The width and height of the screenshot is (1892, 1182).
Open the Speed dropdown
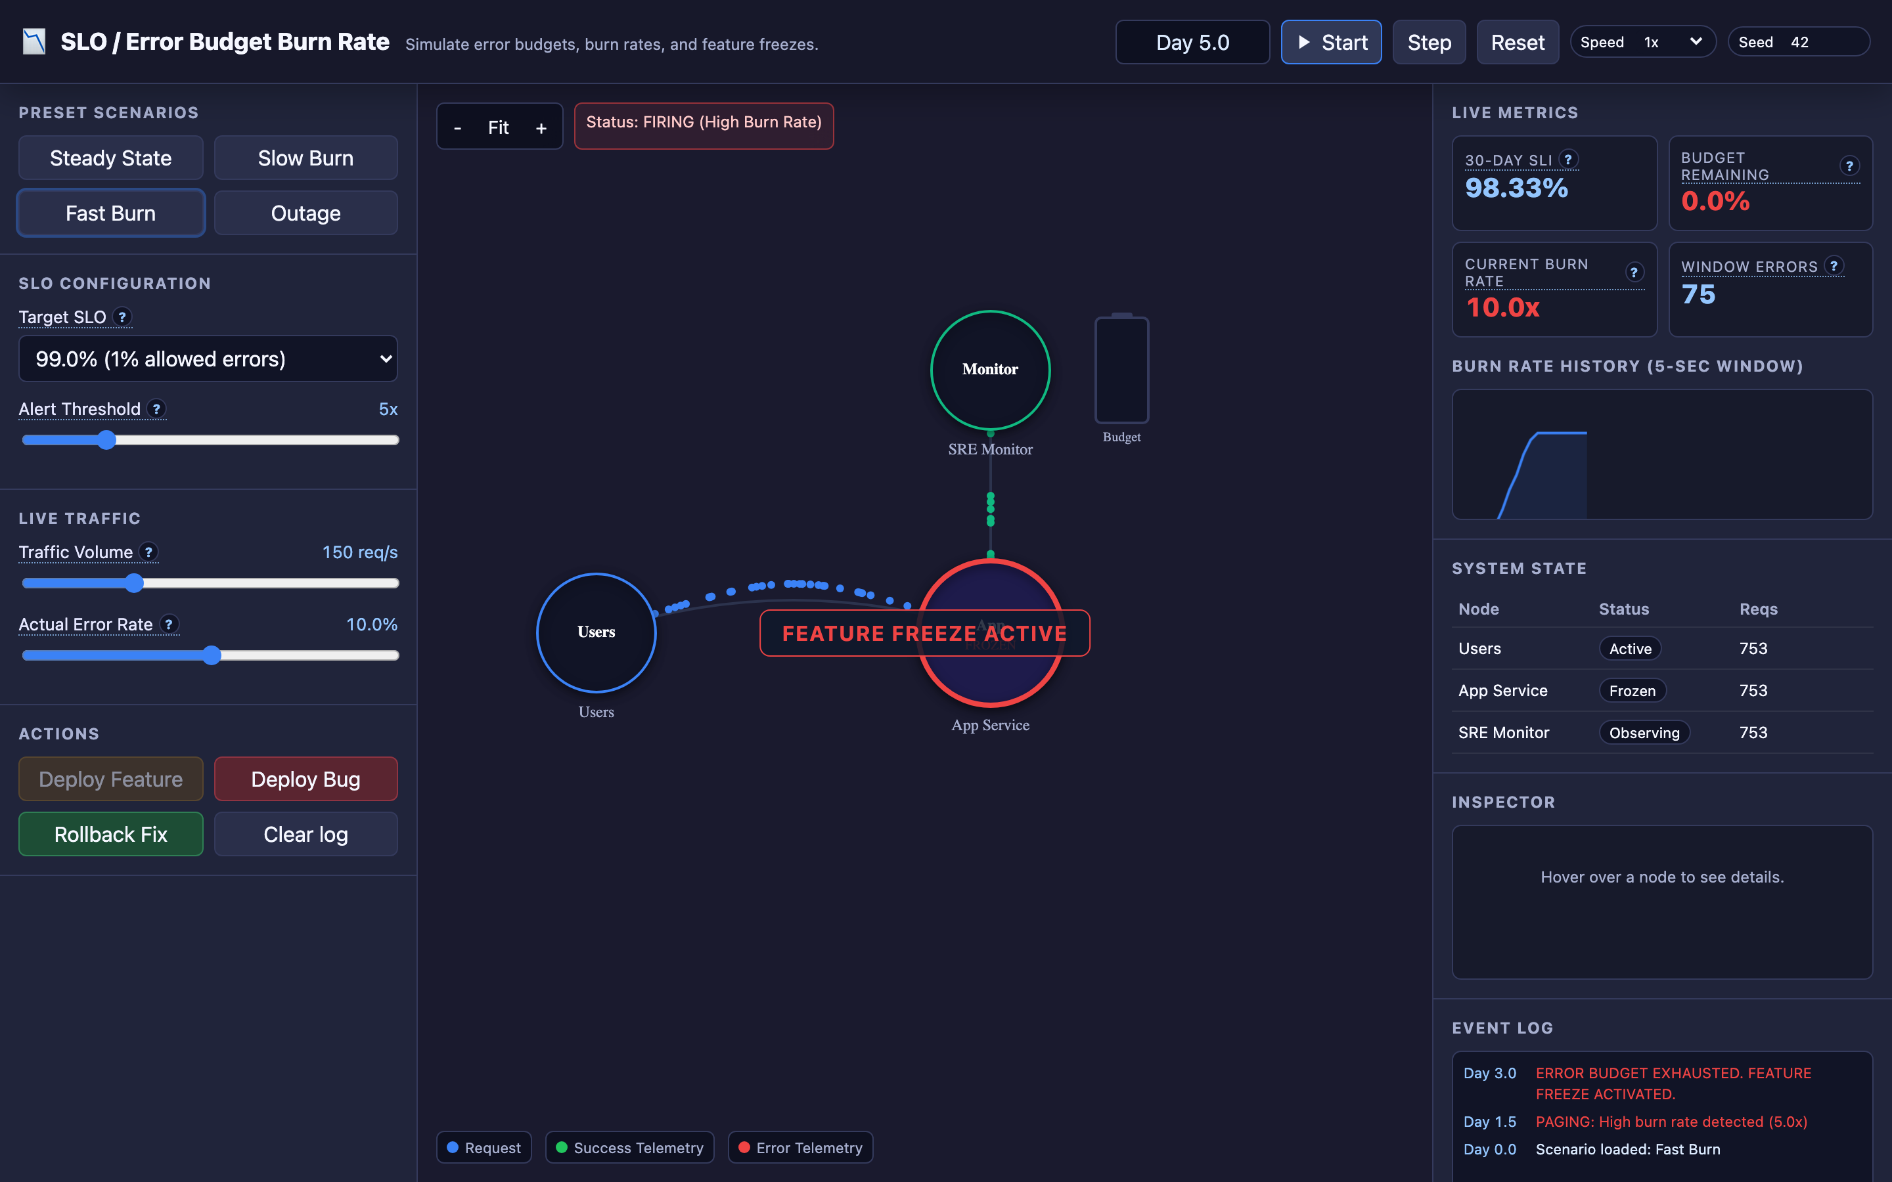point(1673,42)
